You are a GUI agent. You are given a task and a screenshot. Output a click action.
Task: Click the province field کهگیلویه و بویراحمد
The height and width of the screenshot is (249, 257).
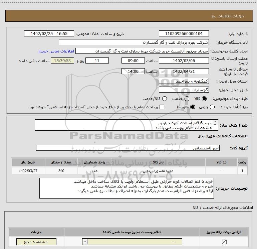pyautogui.click(x=184, y=81)
